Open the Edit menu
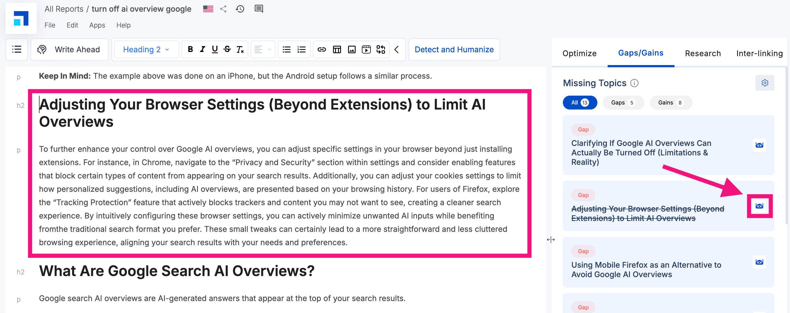 (x=72, y=25)
